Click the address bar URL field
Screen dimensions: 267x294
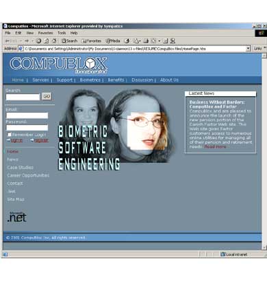134,49
